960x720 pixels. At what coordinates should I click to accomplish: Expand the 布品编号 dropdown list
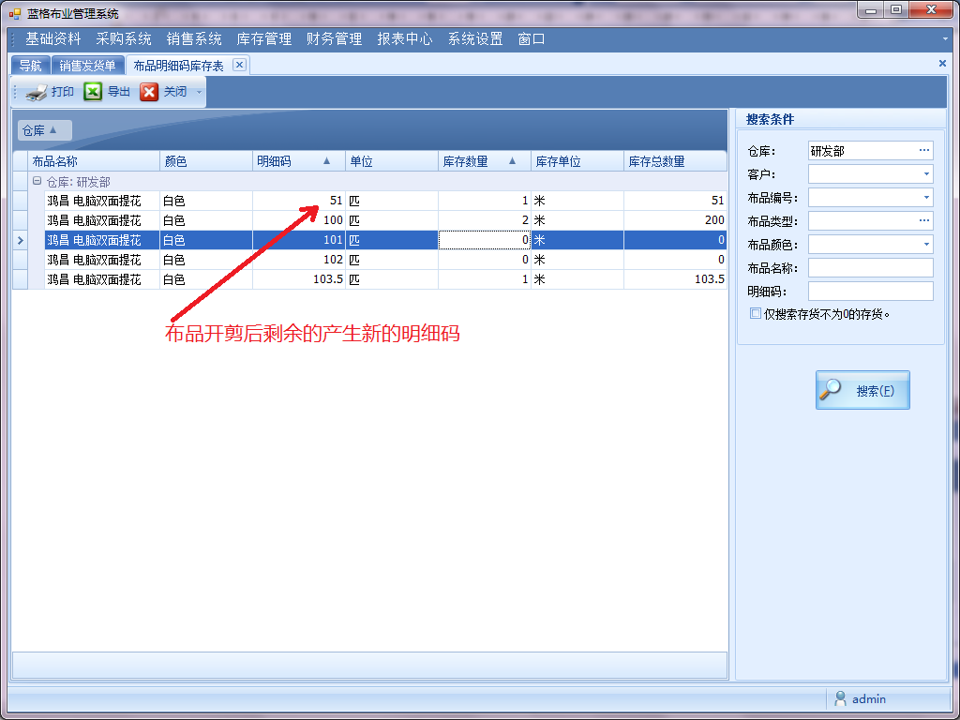point(926,198)
